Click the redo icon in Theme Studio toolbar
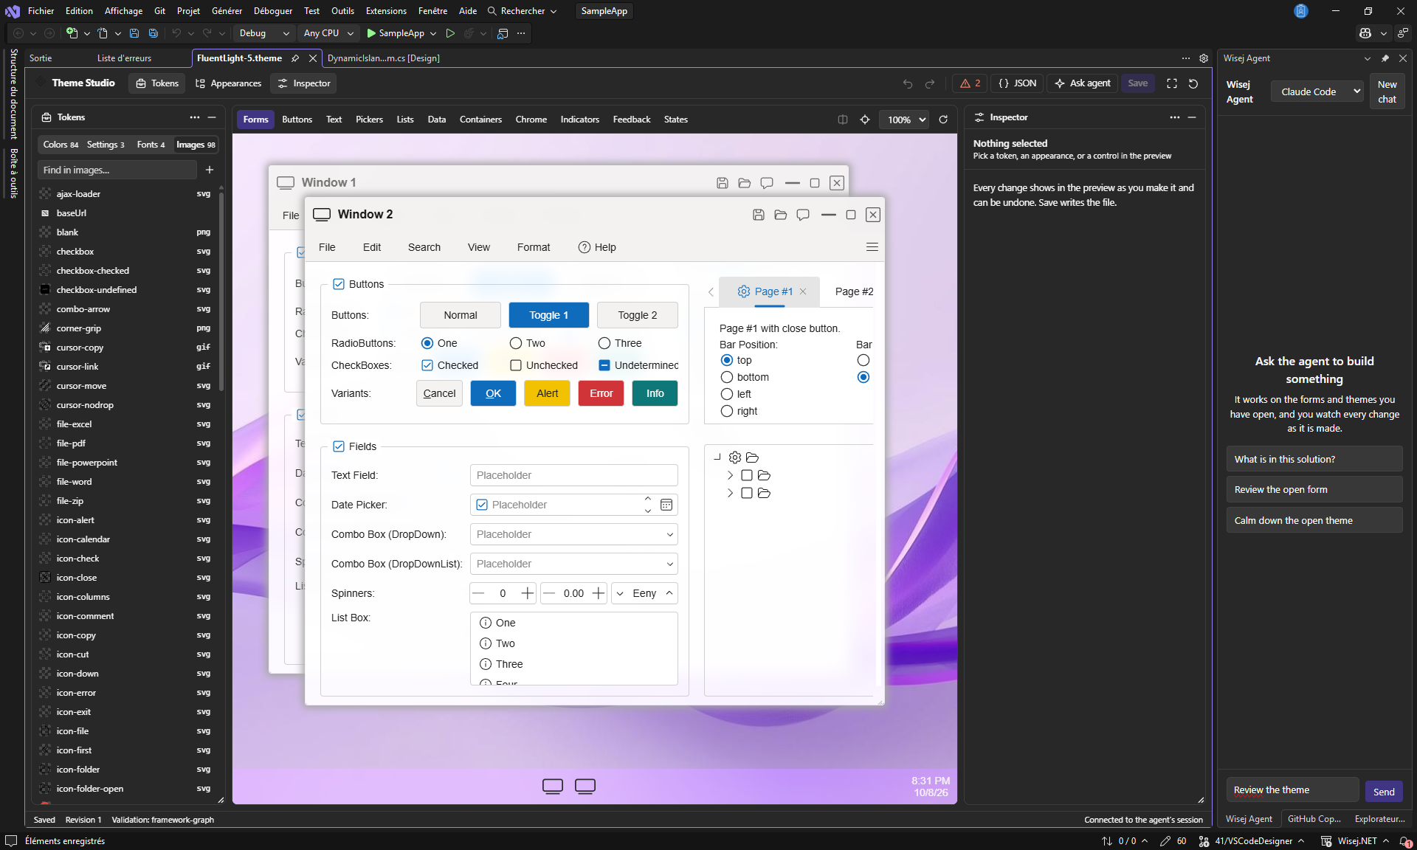Viewport: 1417px width, 850px height. pyautogui.click(x=930, y=84)
